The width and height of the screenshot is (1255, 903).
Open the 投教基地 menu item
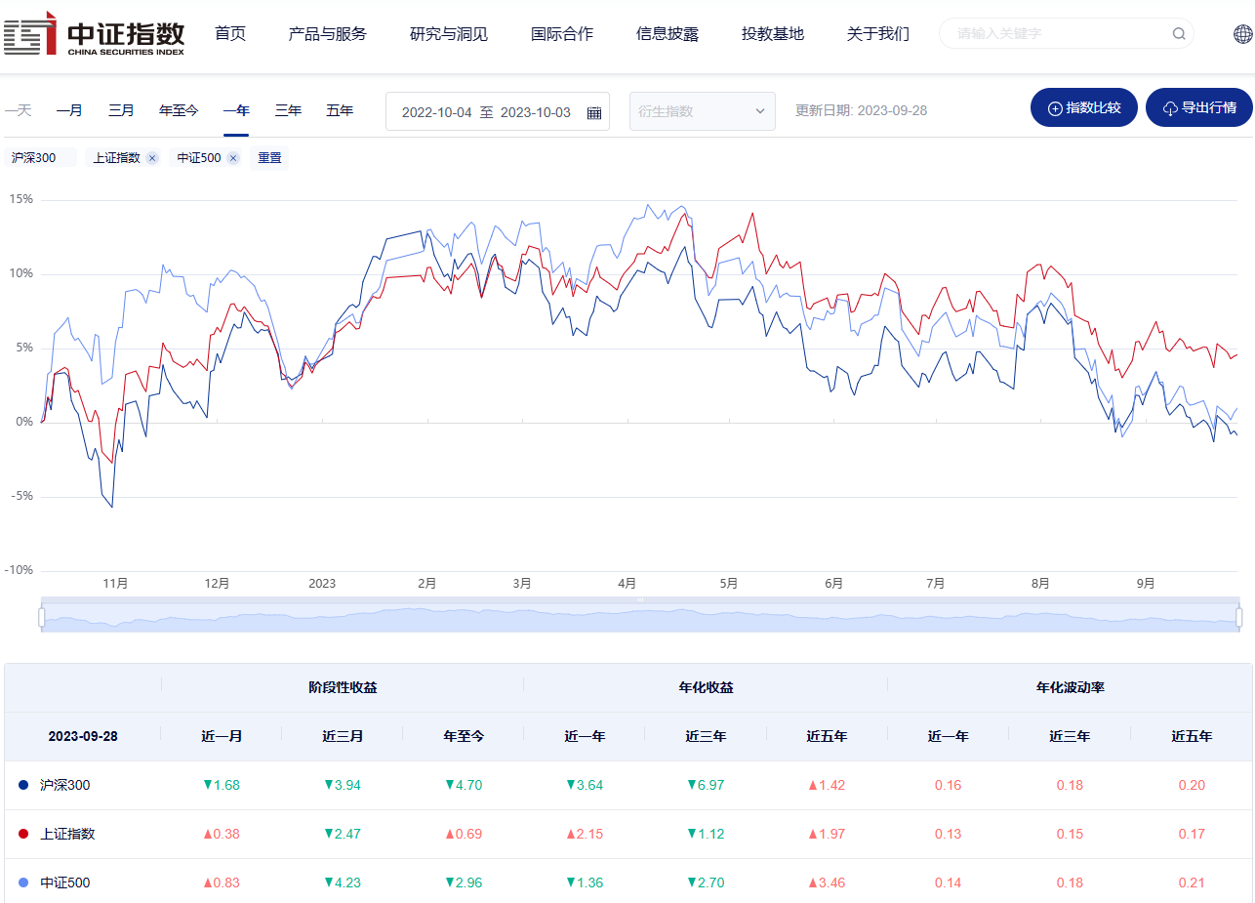click(x=773, y=33)
